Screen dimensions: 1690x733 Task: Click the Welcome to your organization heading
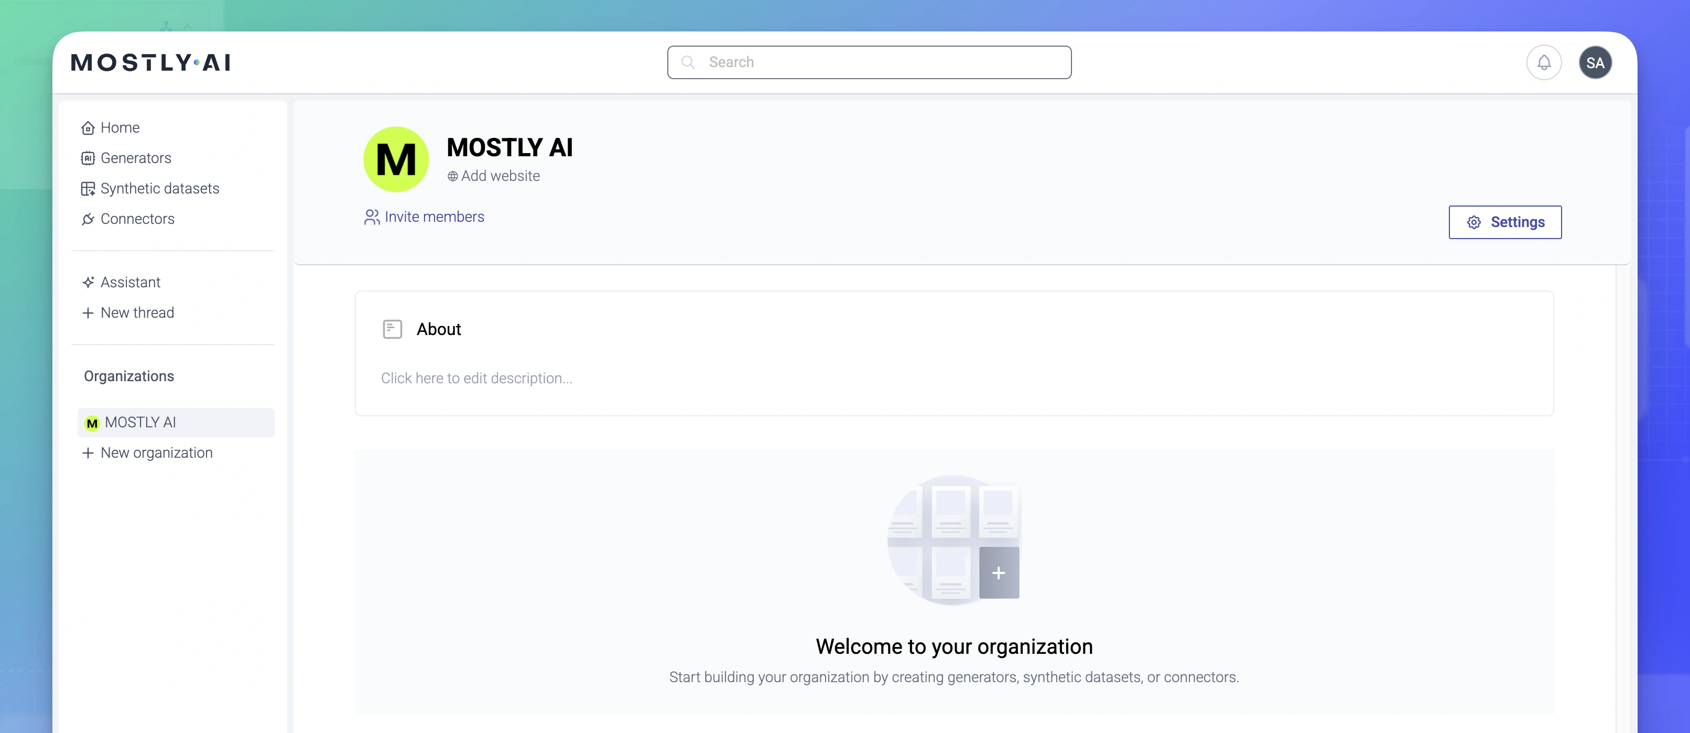coord(954,647)
